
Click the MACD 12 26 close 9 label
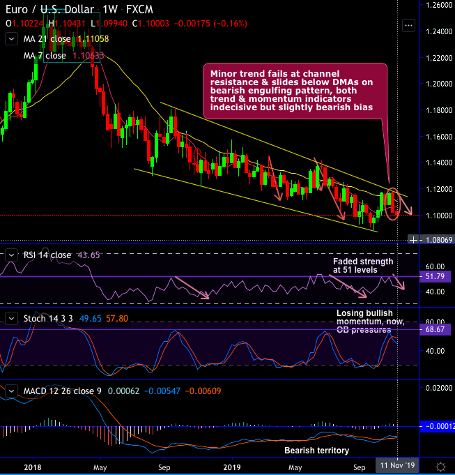[x=62, y=391]
